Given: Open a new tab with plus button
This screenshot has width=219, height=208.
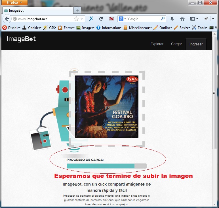Looking at the screenshot, I should click(x=77, y=10).
